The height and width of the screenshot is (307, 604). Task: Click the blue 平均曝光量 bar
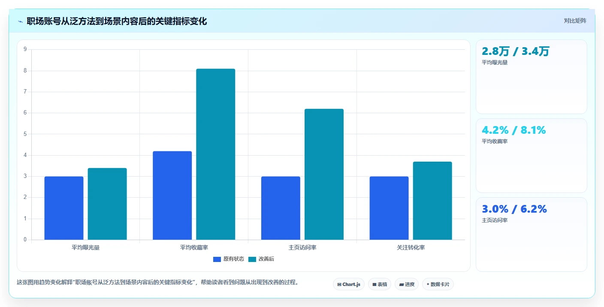click(x=64, y=208)
